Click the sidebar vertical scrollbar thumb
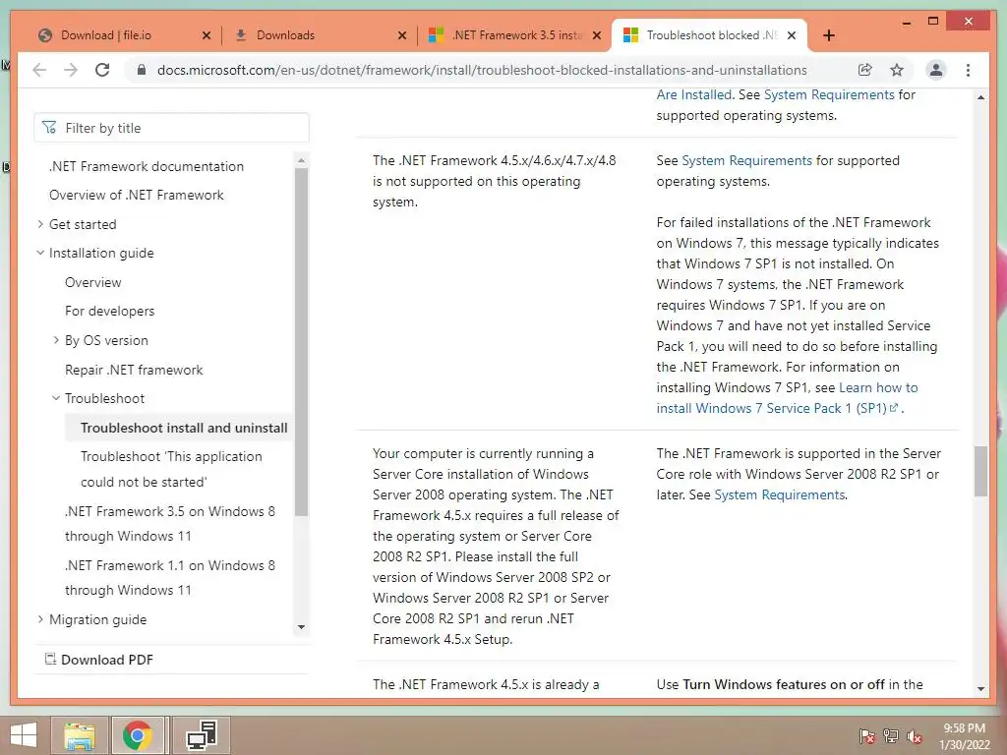This screenshot has width=1007, height=755. [301, 341]
